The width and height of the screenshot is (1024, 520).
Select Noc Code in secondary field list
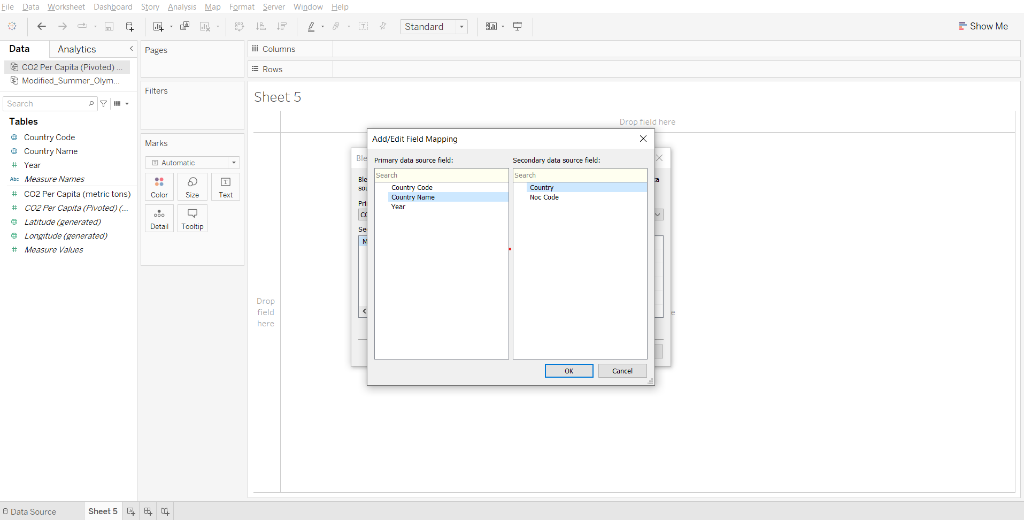pyautogui.click(x=544, y=197)
